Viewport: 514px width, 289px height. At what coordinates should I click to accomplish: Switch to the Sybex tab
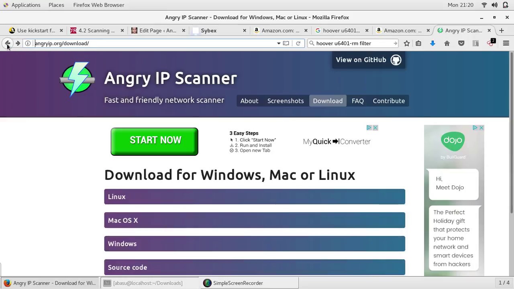tap(219, 31)
